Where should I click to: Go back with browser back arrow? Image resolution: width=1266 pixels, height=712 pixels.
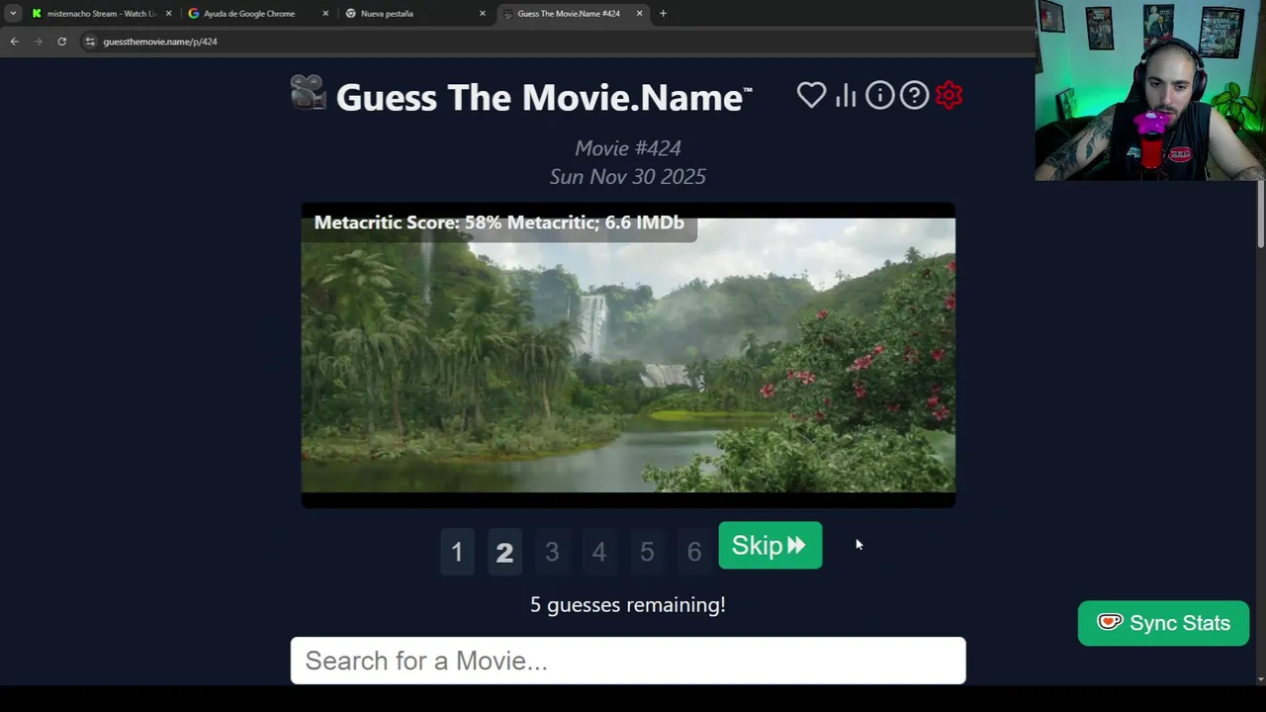pos(14,42)
